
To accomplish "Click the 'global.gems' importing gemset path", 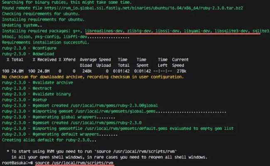I will pyautogui.click(x=115, y=111).
